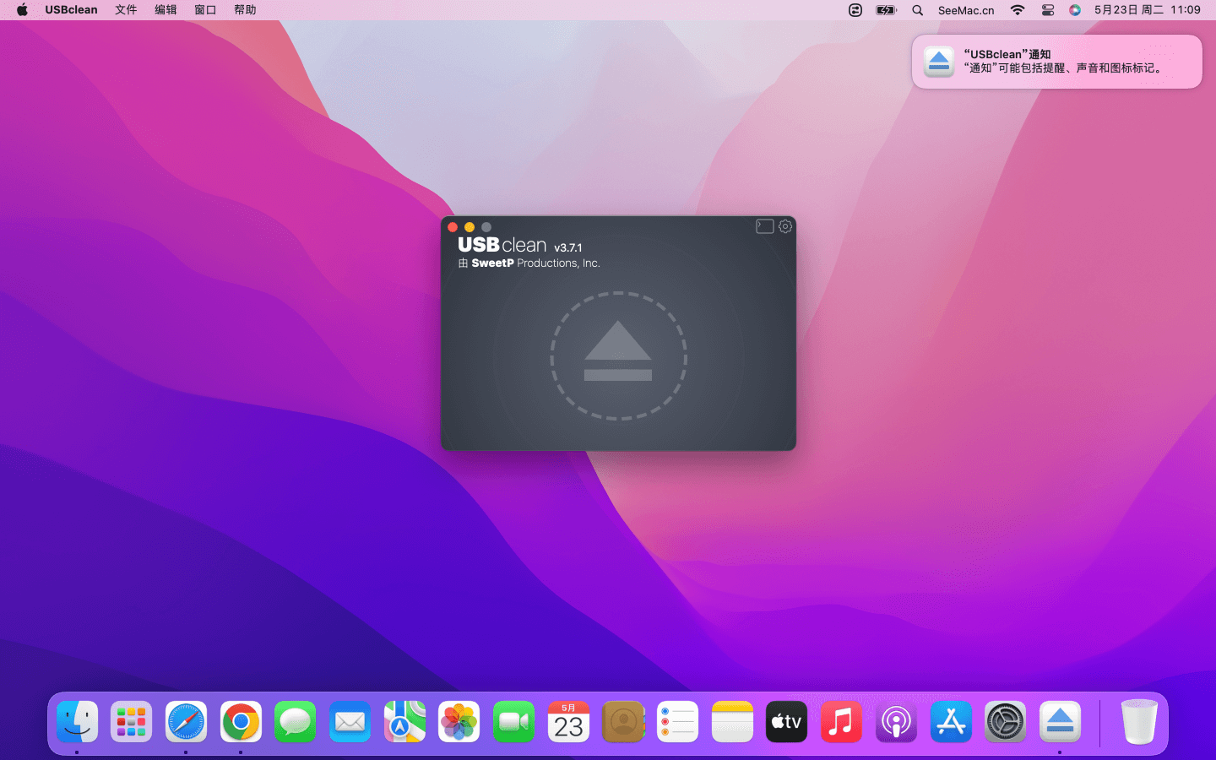Open Spotlight search in menu bar
The height and width of the screenshot is (760, 1216).
(917, 10)
